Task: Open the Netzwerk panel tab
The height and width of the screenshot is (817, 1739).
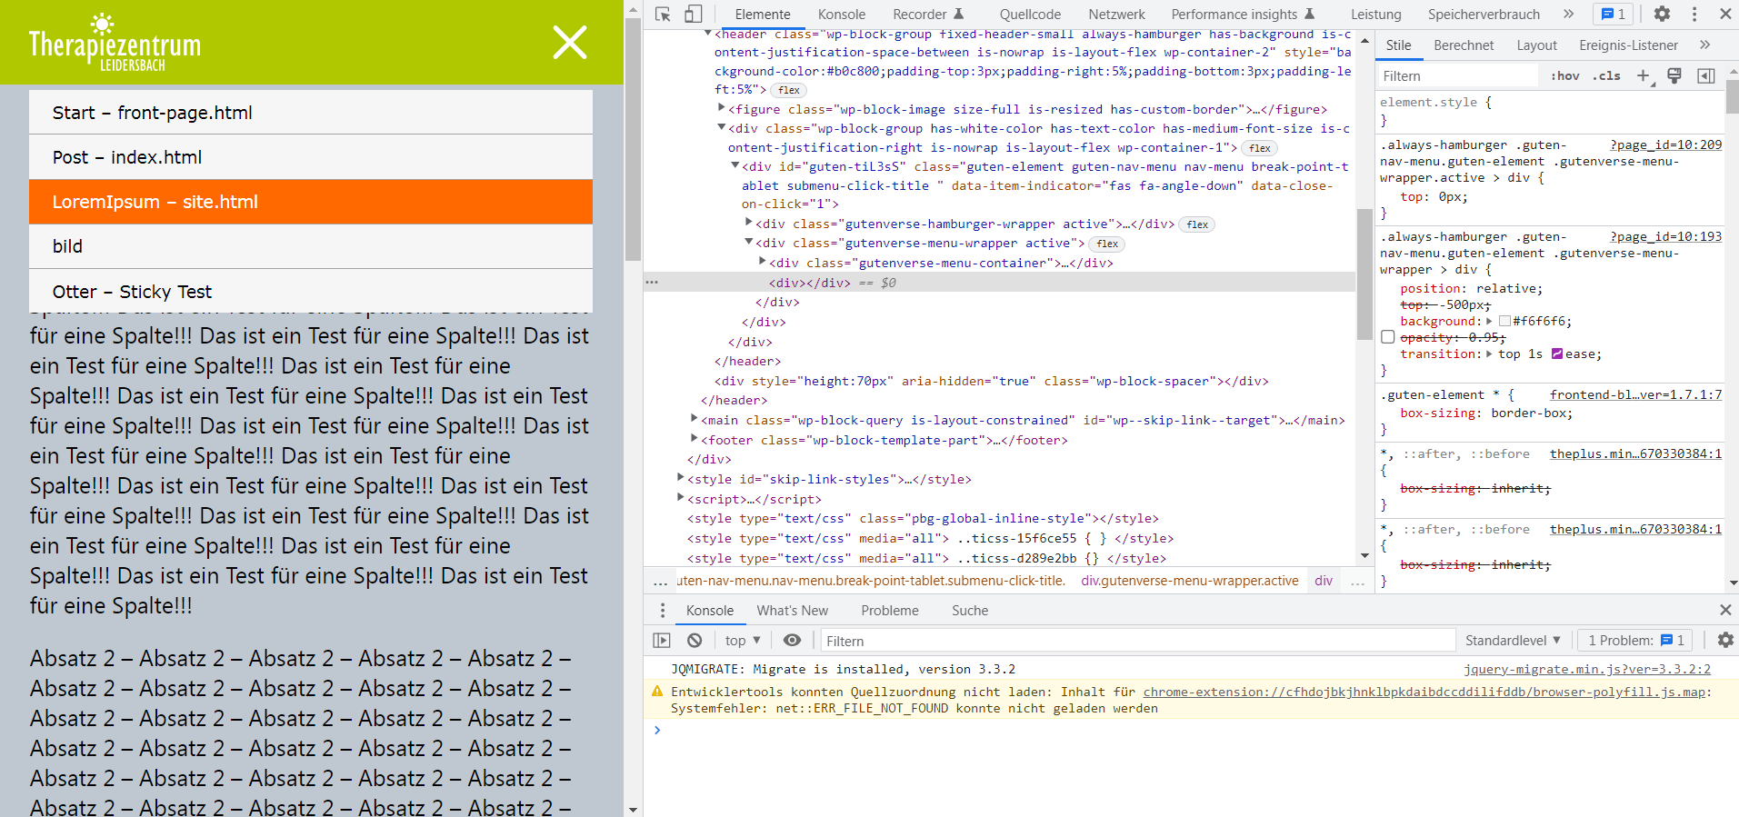Action: (1116, 14)
